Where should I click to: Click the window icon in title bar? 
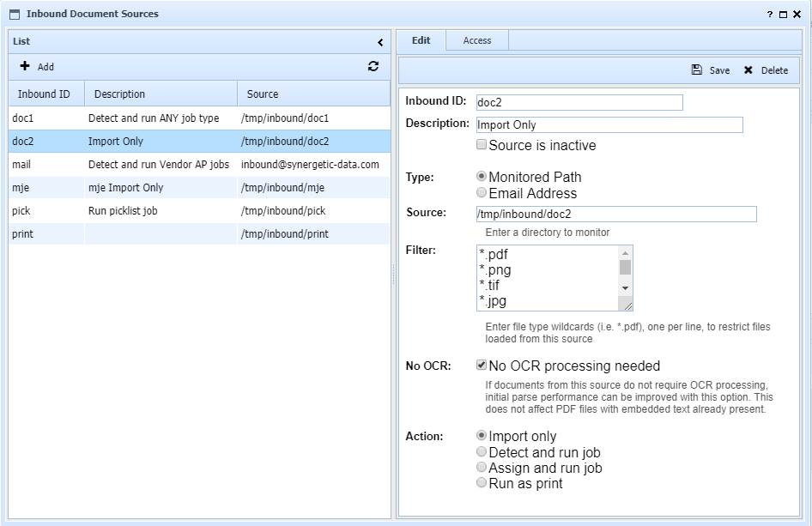click(15, 15)
